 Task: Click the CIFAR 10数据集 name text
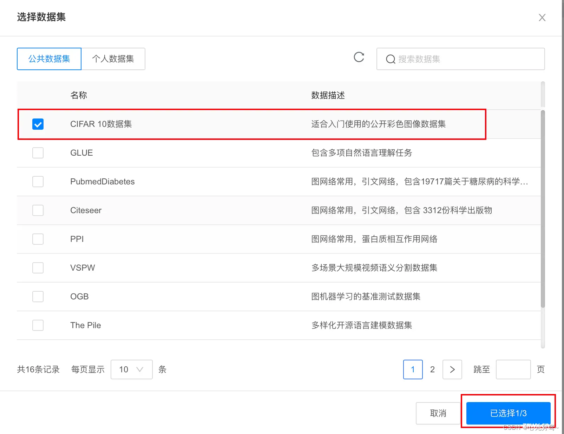click(x=101, y=124)
